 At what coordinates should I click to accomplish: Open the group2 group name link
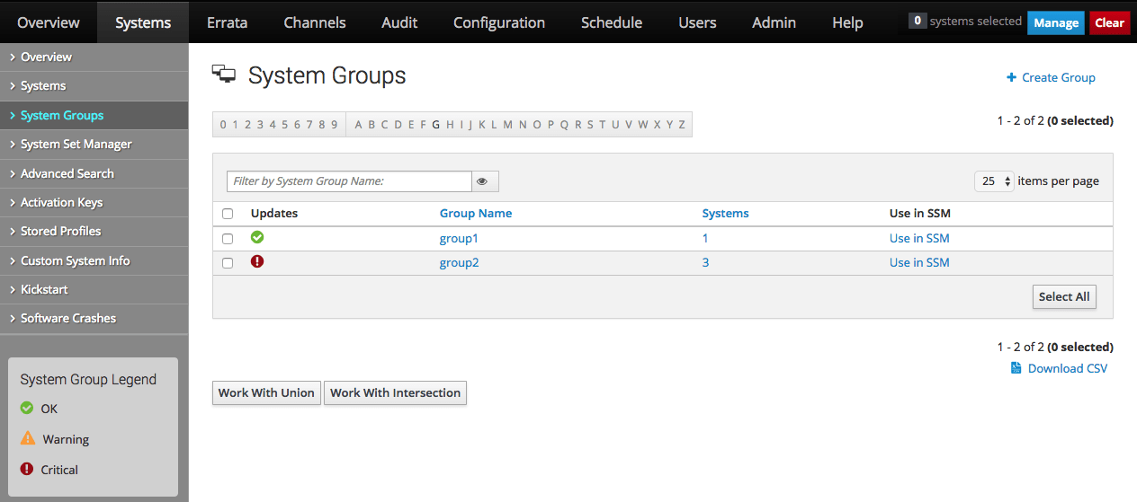click(459, 262)
